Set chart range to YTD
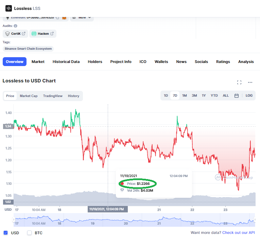 (214, 96)
